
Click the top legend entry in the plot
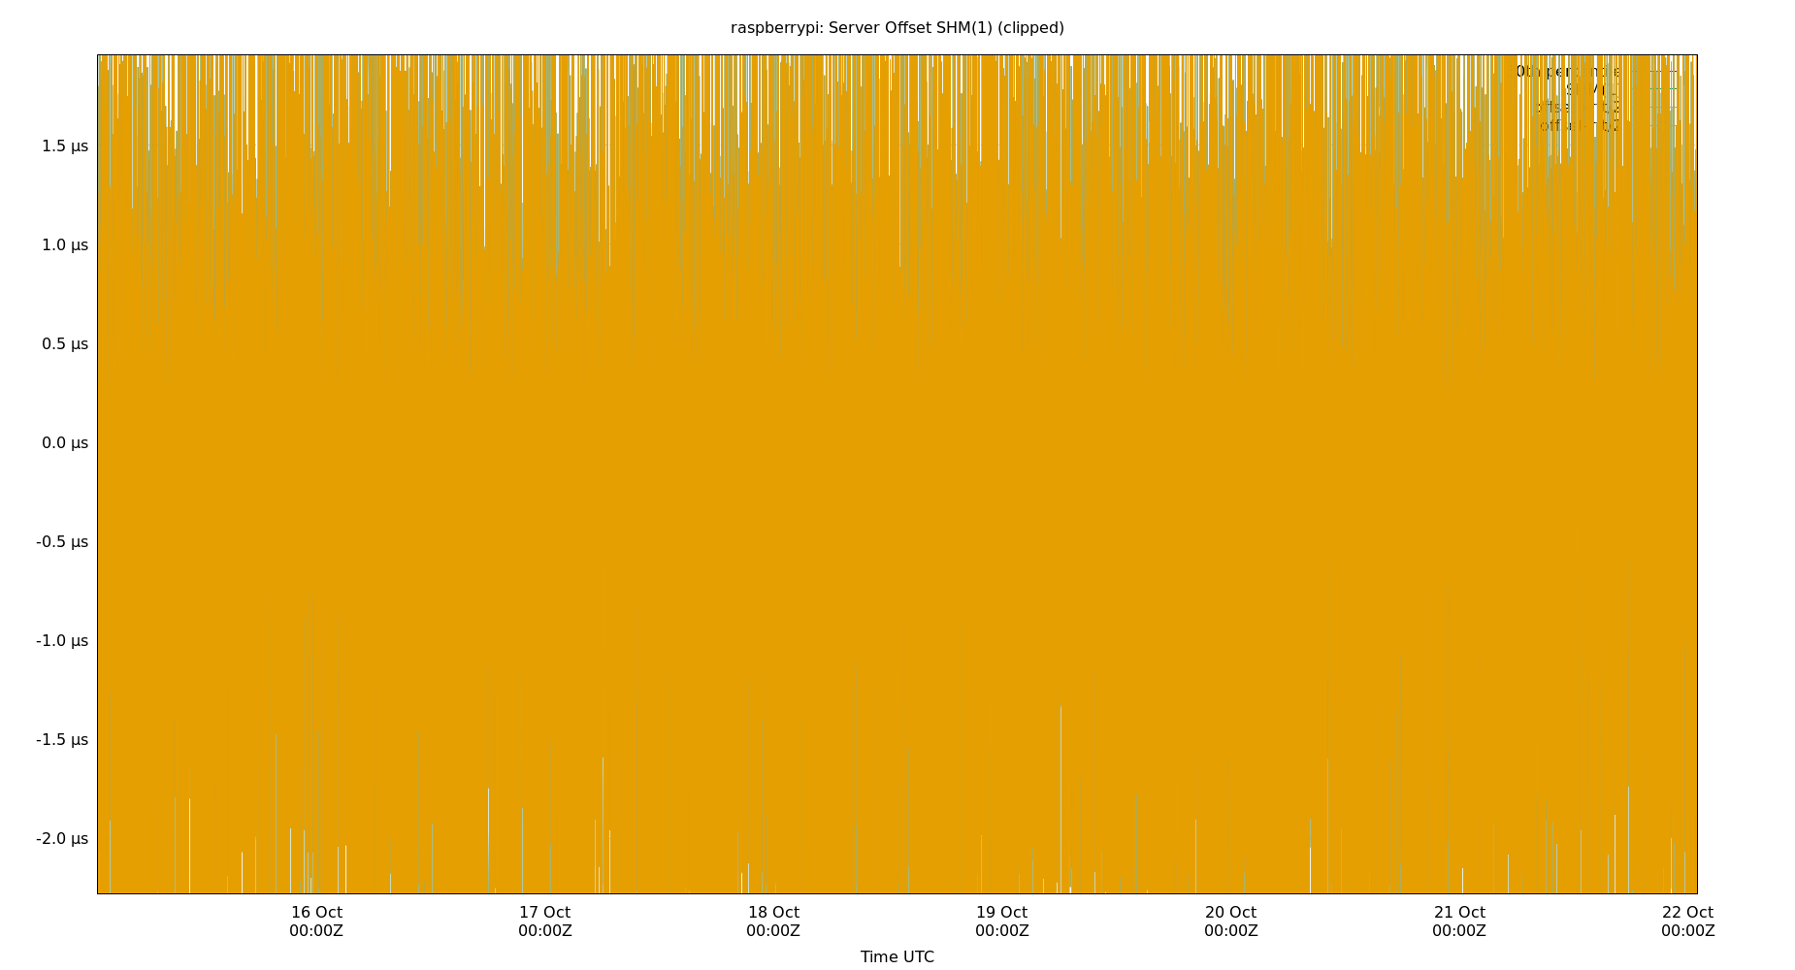coord(1567,72)
